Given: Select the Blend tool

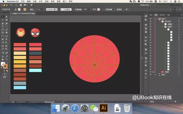Looking at the screenshot, I should [x=7, y=49].
